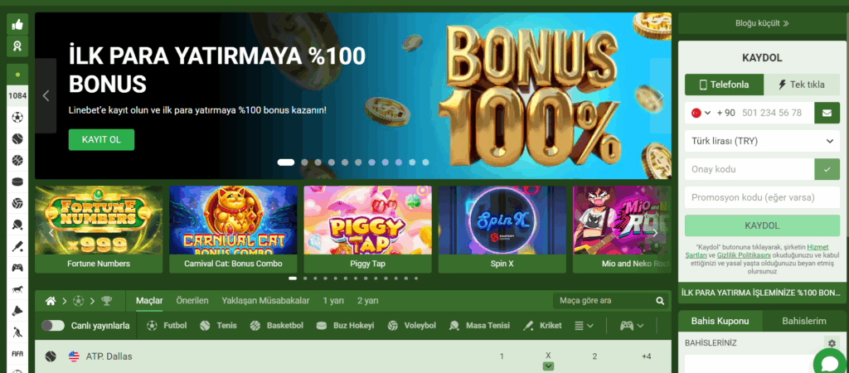Open the football sport icon in sidebar

(x=17, y=116)
